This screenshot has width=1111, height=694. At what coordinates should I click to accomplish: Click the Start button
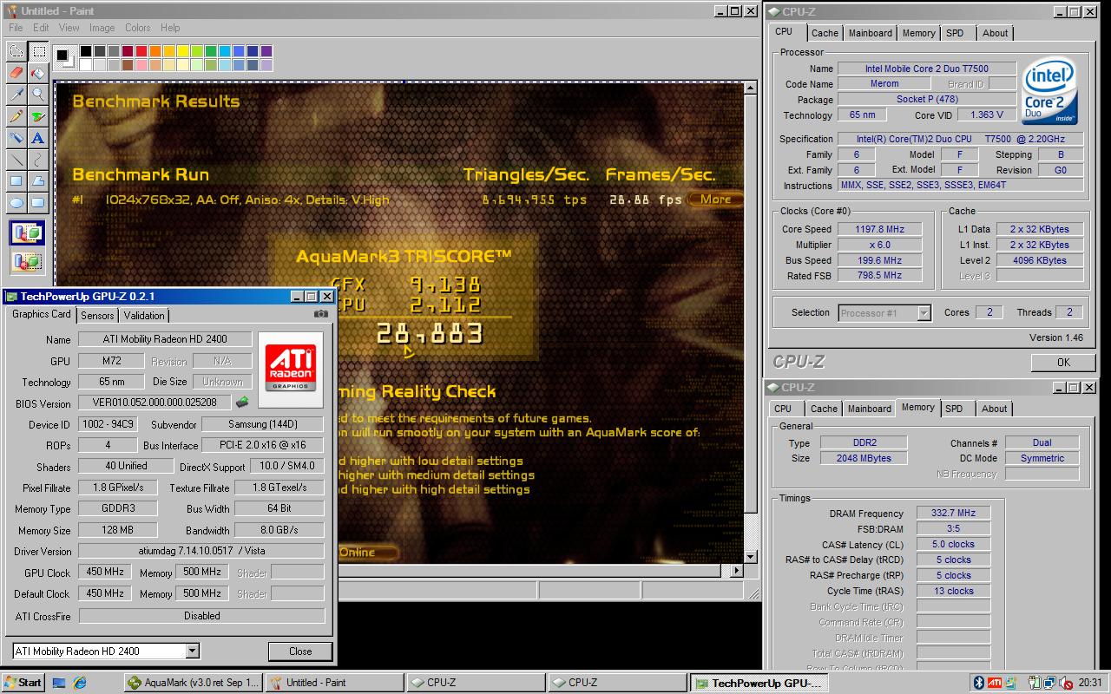pos(23,683)
